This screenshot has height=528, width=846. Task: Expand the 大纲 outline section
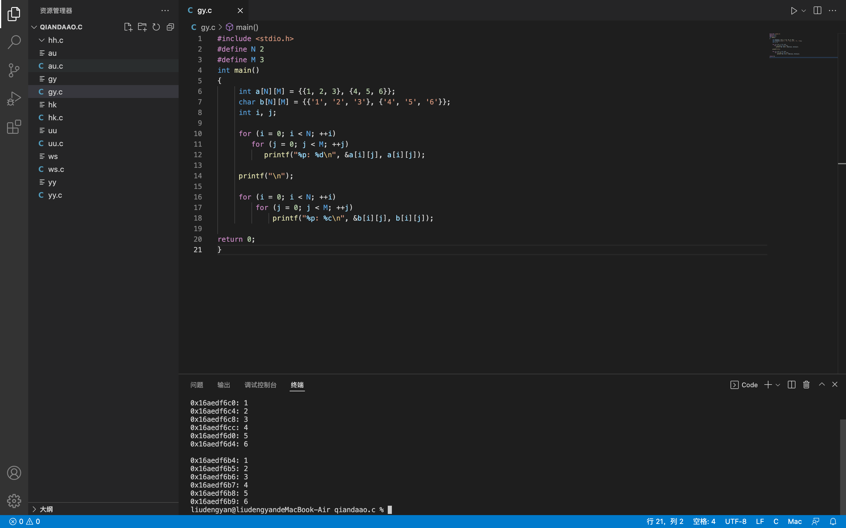[x=34, y=509]
